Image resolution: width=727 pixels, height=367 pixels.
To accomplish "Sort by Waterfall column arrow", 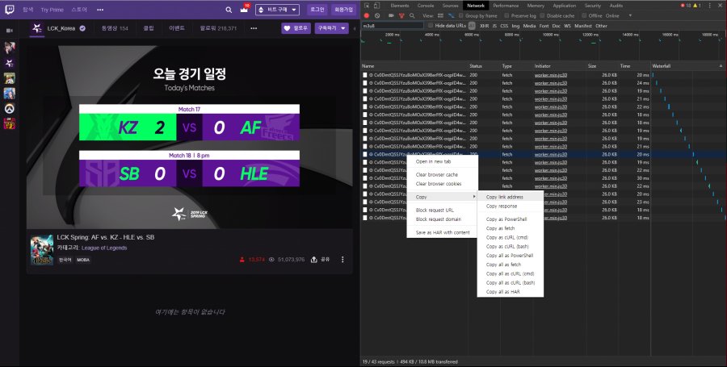I will 721,66.
